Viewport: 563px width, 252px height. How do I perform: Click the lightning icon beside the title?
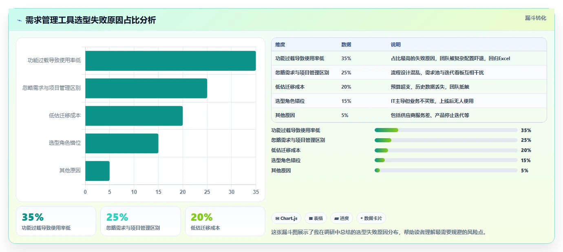coord(19,20)
